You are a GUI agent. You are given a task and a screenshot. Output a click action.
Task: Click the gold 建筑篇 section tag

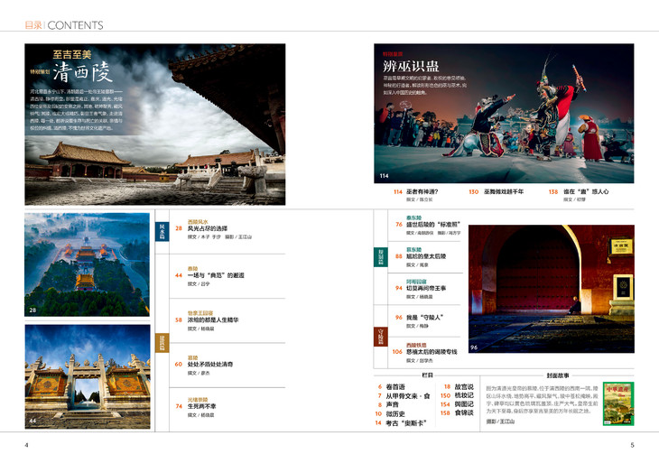(x=162, y=342)
